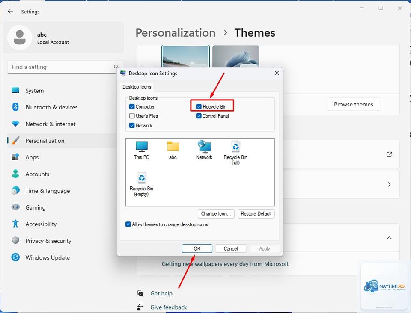Click the external link icon on the settings row
This screenshot has height=313, width=411.
point(389,154)
